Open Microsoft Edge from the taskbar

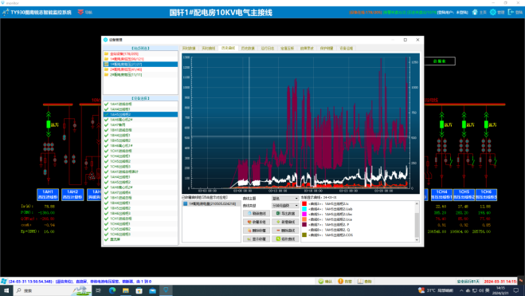tap(112, 290)
